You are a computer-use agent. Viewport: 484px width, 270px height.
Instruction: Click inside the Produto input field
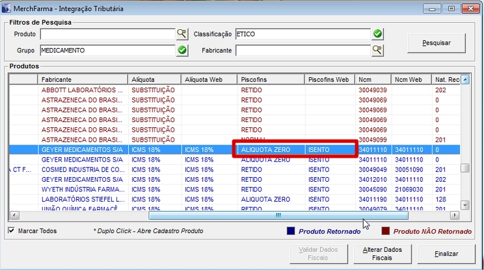tap(107, 34)
